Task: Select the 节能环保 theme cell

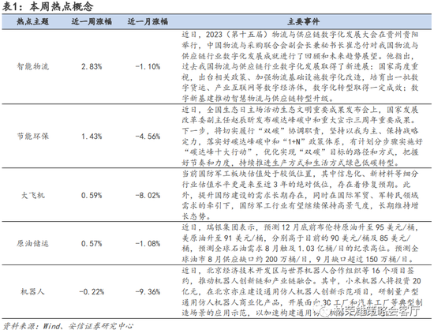Action: [x=32, y=137]
